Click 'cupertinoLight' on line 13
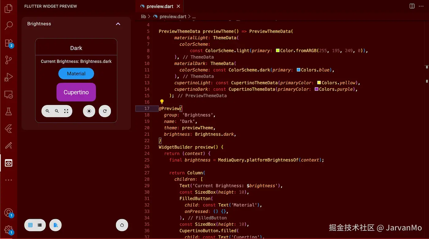429x239 pixels. (192, 83)
